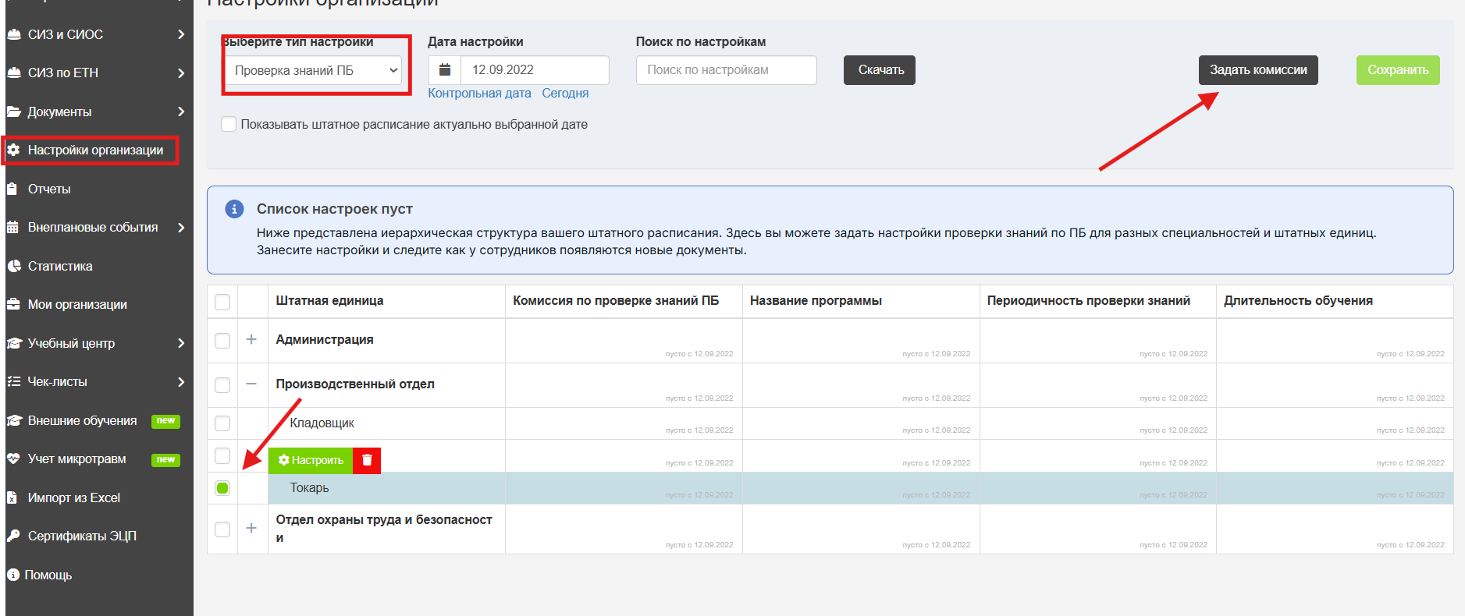Click the Сегодня date link

tap(565, 94)
